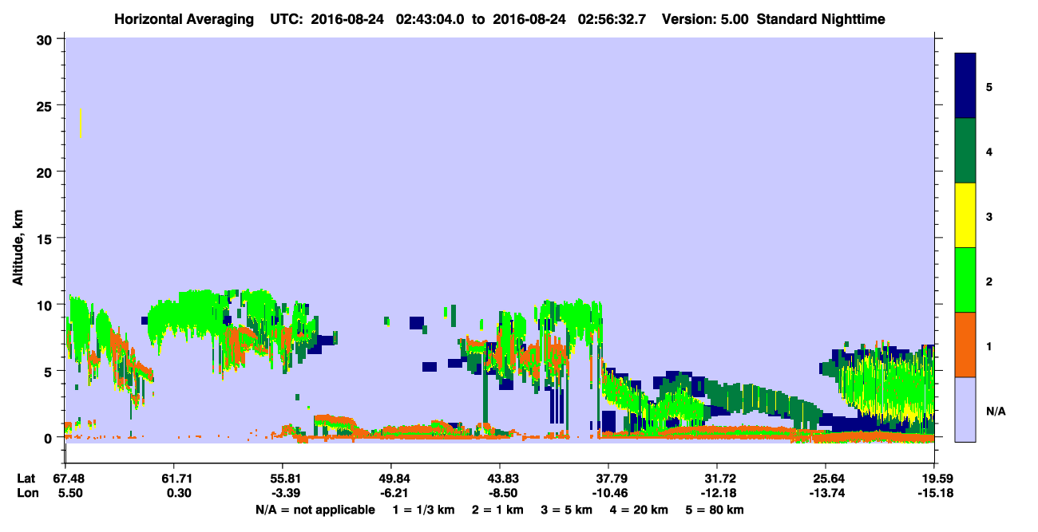The height and width of the screenshot is (532, 1038).
Task: Click the longitude value -13.74
Action: [x=826, y=494]
